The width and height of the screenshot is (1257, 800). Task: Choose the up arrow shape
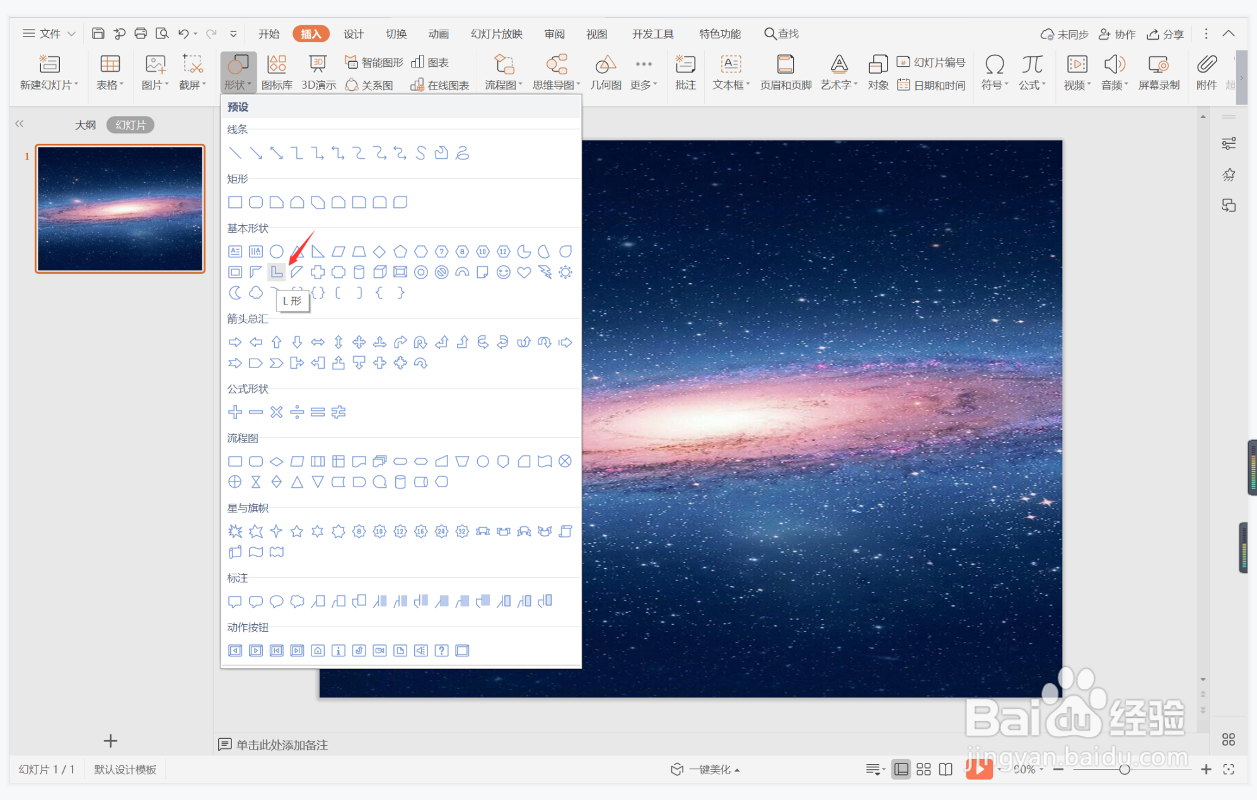(276, 342)
